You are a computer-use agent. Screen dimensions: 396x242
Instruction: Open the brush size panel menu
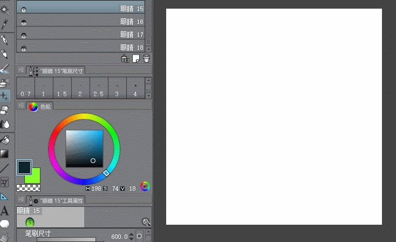(21, 70)
